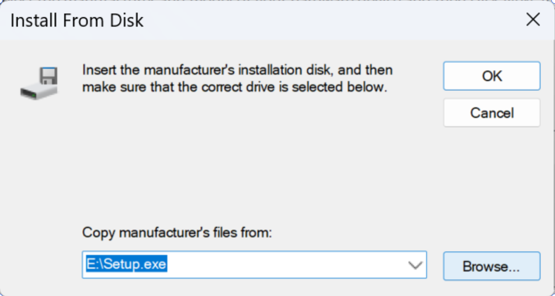Viewport: 555px width, 296px height.
Task: Open the Browse file picker
Action: coord(492,266)
